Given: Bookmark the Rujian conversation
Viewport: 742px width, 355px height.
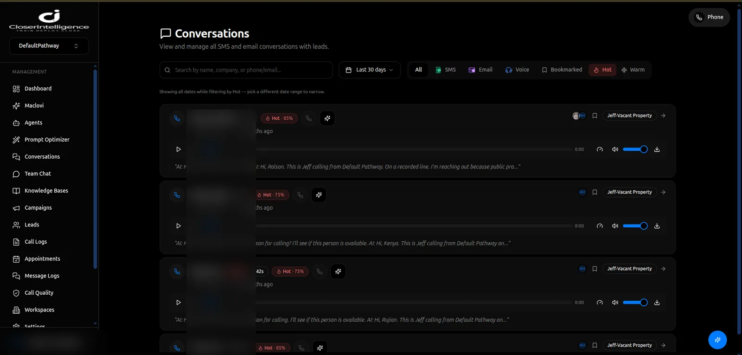Looking at the screenshot, I should pyautogui.click(x=595, y=269).
